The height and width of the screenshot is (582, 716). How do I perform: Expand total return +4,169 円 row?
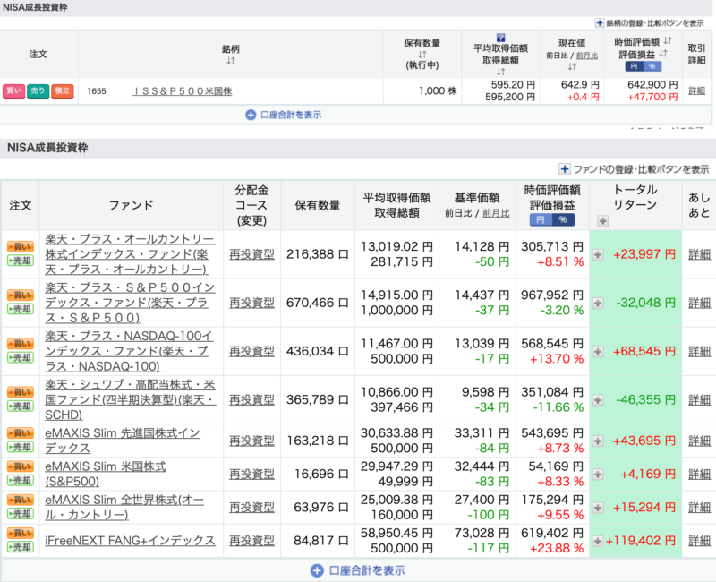point(597,475)
